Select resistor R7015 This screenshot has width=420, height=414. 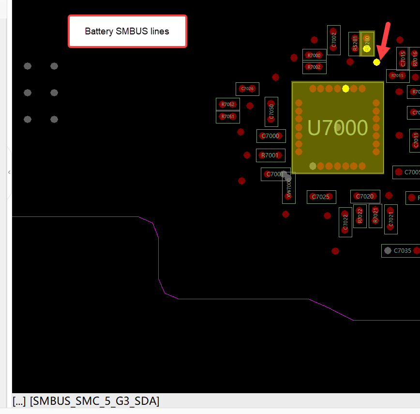[x=398, y=76]
